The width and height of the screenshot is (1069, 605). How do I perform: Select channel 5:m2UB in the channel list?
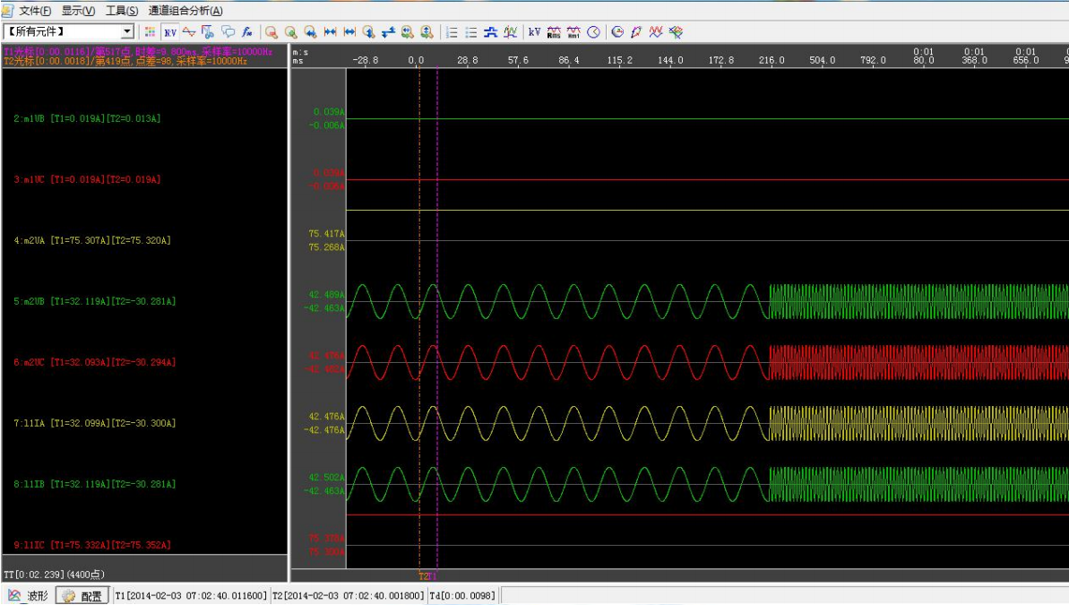tap(94, 301)
